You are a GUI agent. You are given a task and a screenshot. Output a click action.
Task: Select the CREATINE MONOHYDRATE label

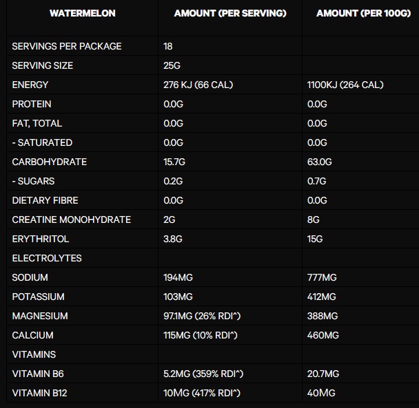point(72,219)
